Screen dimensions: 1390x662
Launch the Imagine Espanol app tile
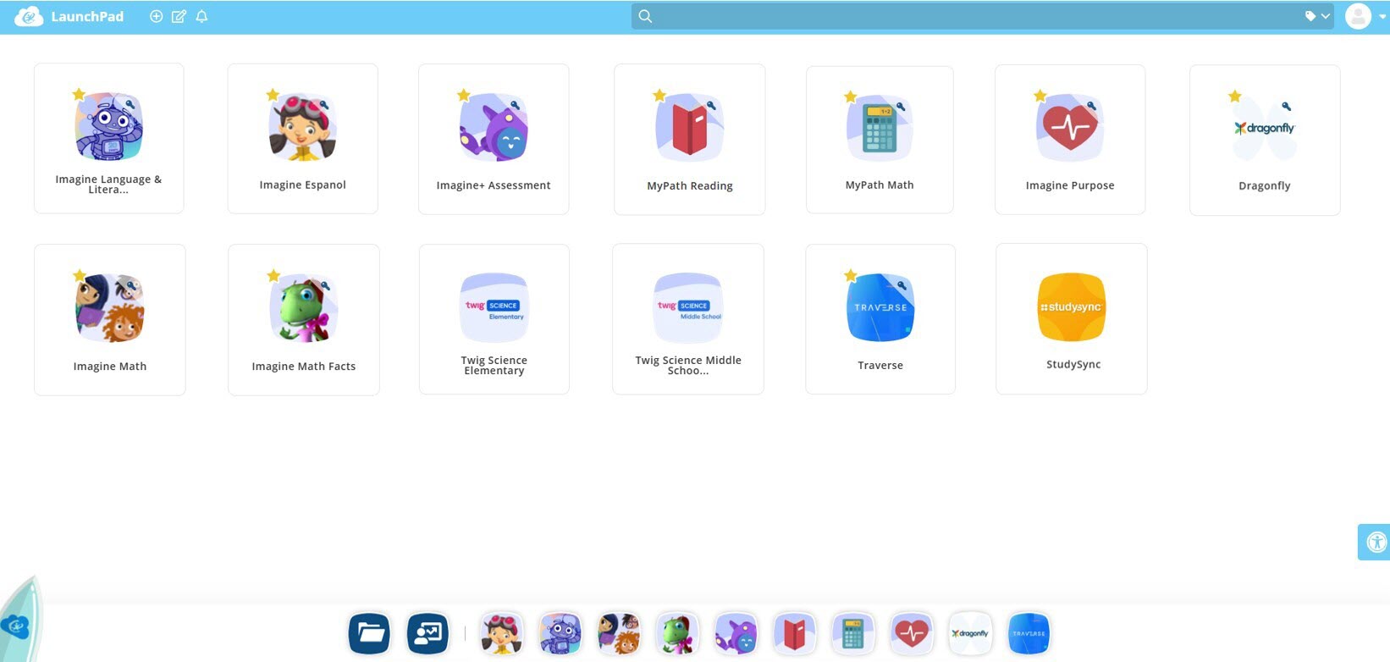point(302,138)
